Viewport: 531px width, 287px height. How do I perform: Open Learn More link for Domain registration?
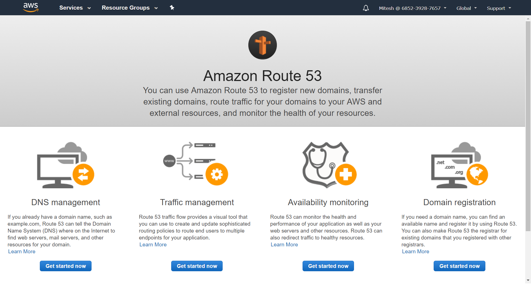[416, 252]
